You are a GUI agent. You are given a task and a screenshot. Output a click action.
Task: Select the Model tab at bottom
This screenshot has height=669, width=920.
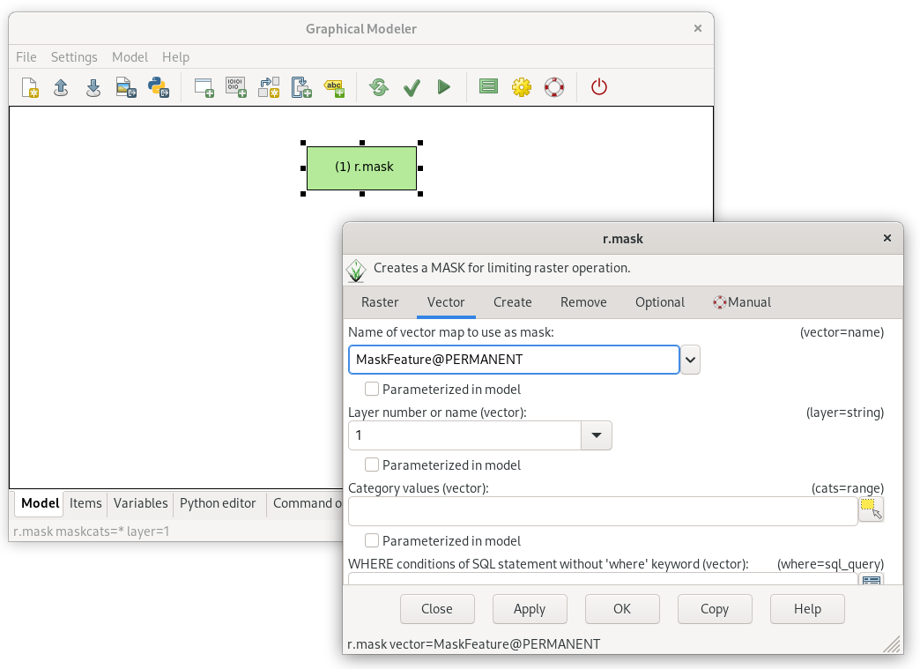point(40,503)
